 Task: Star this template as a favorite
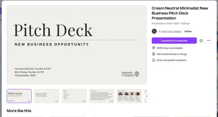coord(201,40)
